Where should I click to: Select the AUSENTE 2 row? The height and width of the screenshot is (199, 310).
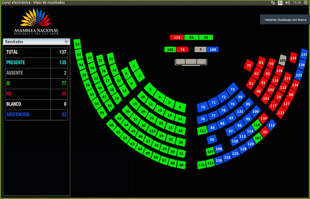pos(36,73)
